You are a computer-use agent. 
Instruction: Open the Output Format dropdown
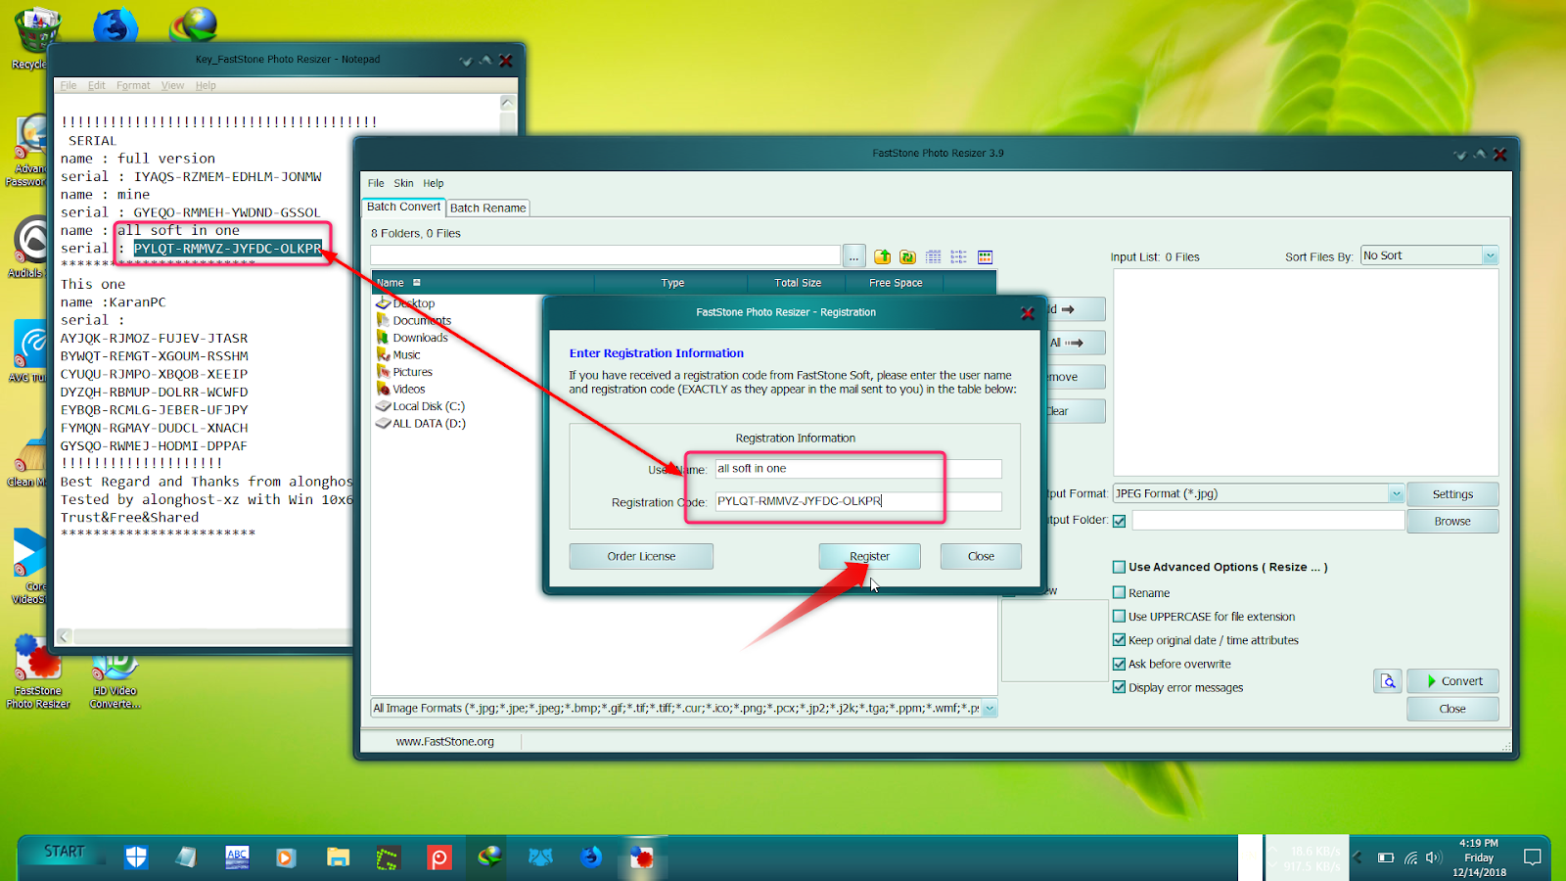(x=1396, y=494)
